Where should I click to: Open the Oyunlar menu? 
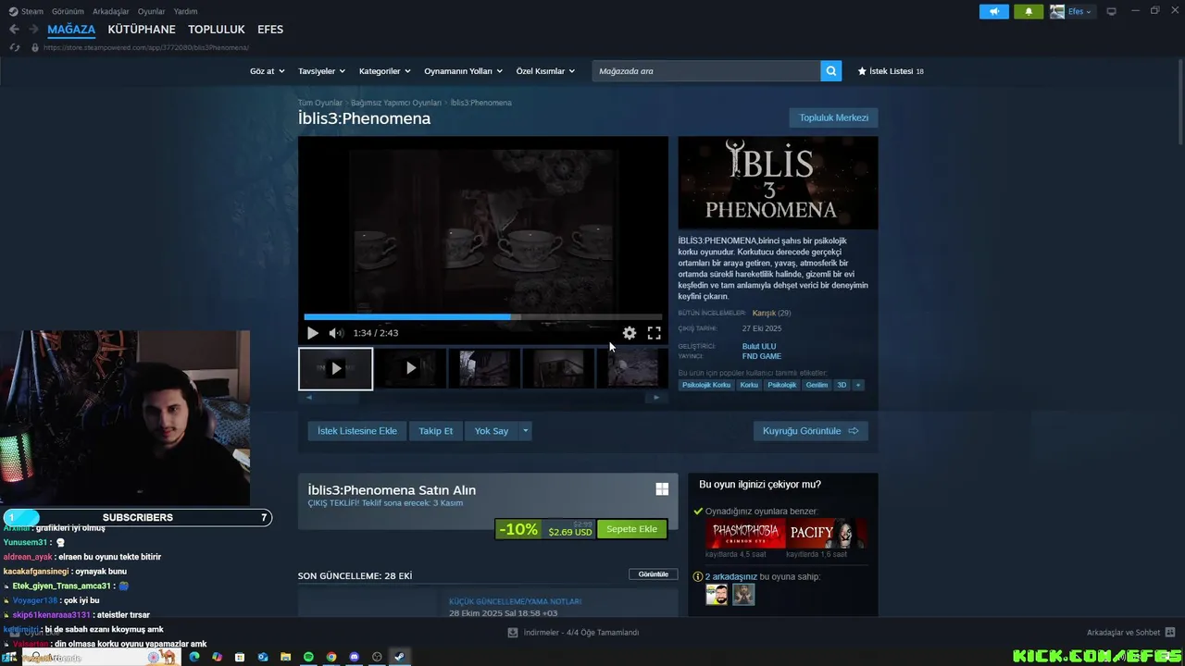pos(151,11)
